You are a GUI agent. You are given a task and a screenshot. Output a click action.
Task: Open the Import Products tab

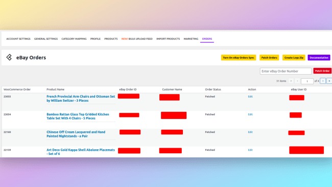pos(168,39)
